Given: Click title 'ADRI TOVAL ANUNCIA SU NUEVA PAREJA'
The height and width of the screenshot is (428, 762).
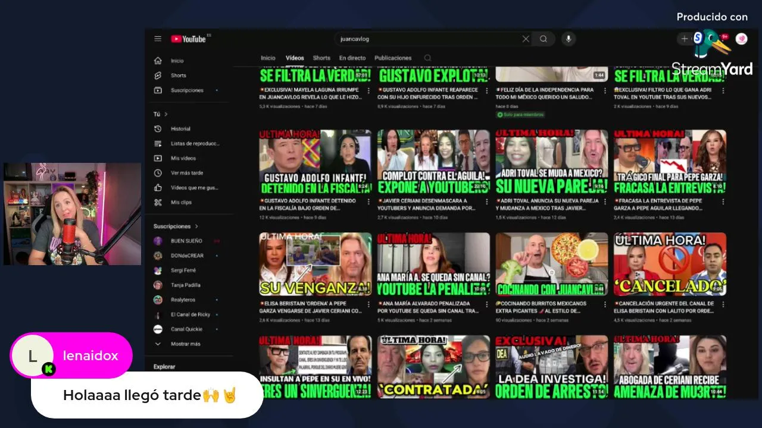Looking at the screenshot, I should pyautogui.click(x=546, y=204).
